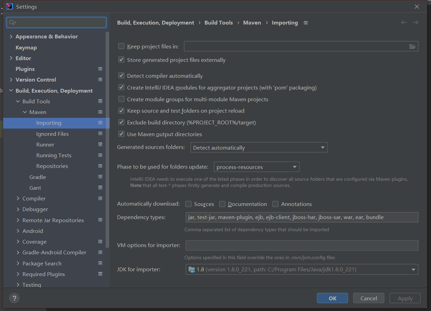431x311 pixels.
Task: Click the OK button
Action: pyautogui.click(x=333, y=298)
